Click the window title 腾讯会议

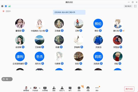69,2
